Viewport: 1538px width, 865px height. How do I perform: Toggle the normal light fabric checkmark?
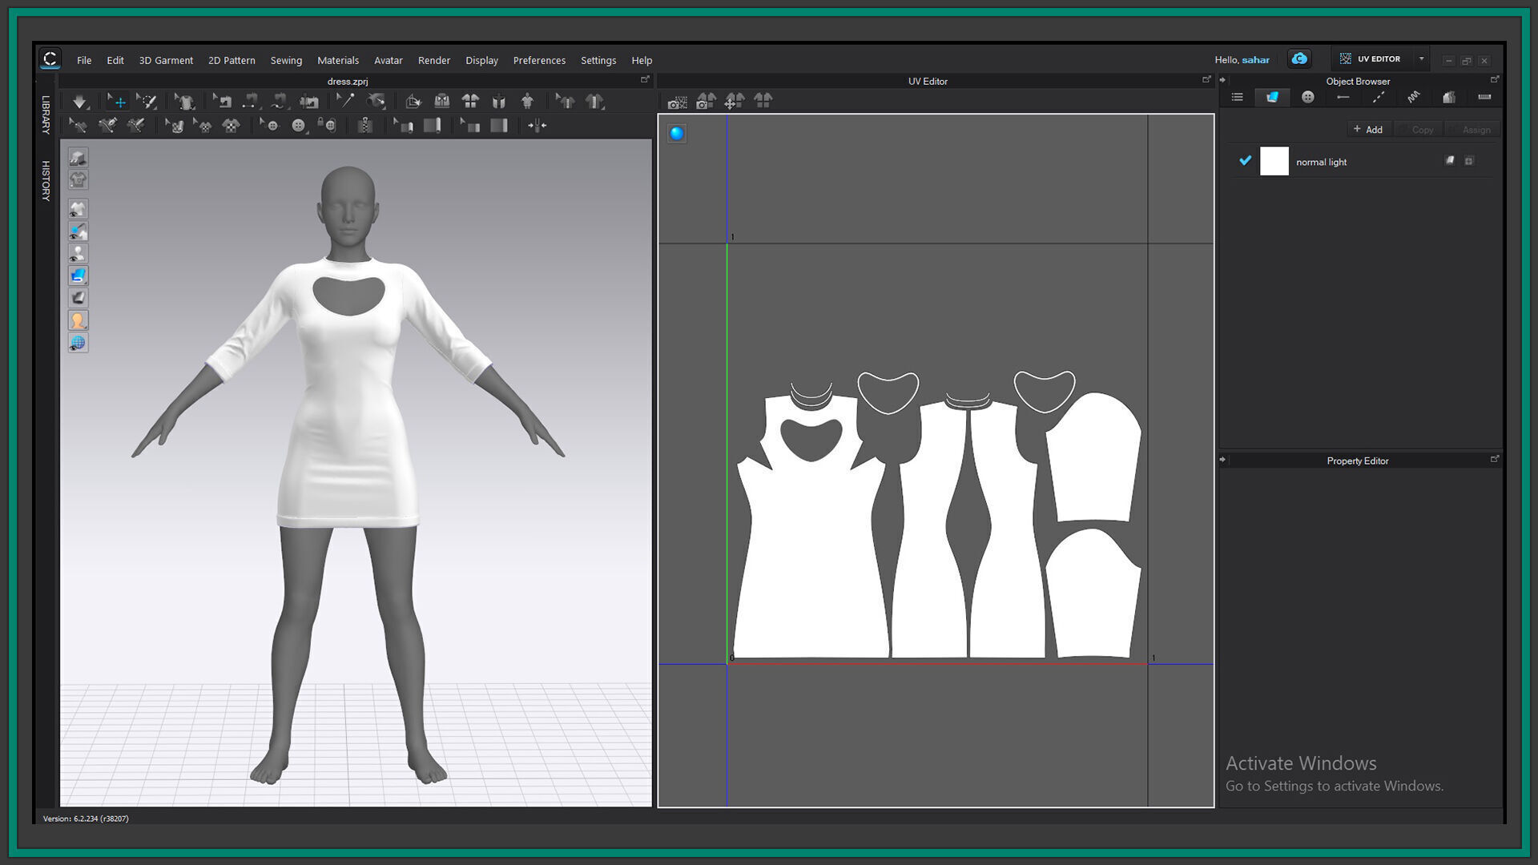[1245, 161]
